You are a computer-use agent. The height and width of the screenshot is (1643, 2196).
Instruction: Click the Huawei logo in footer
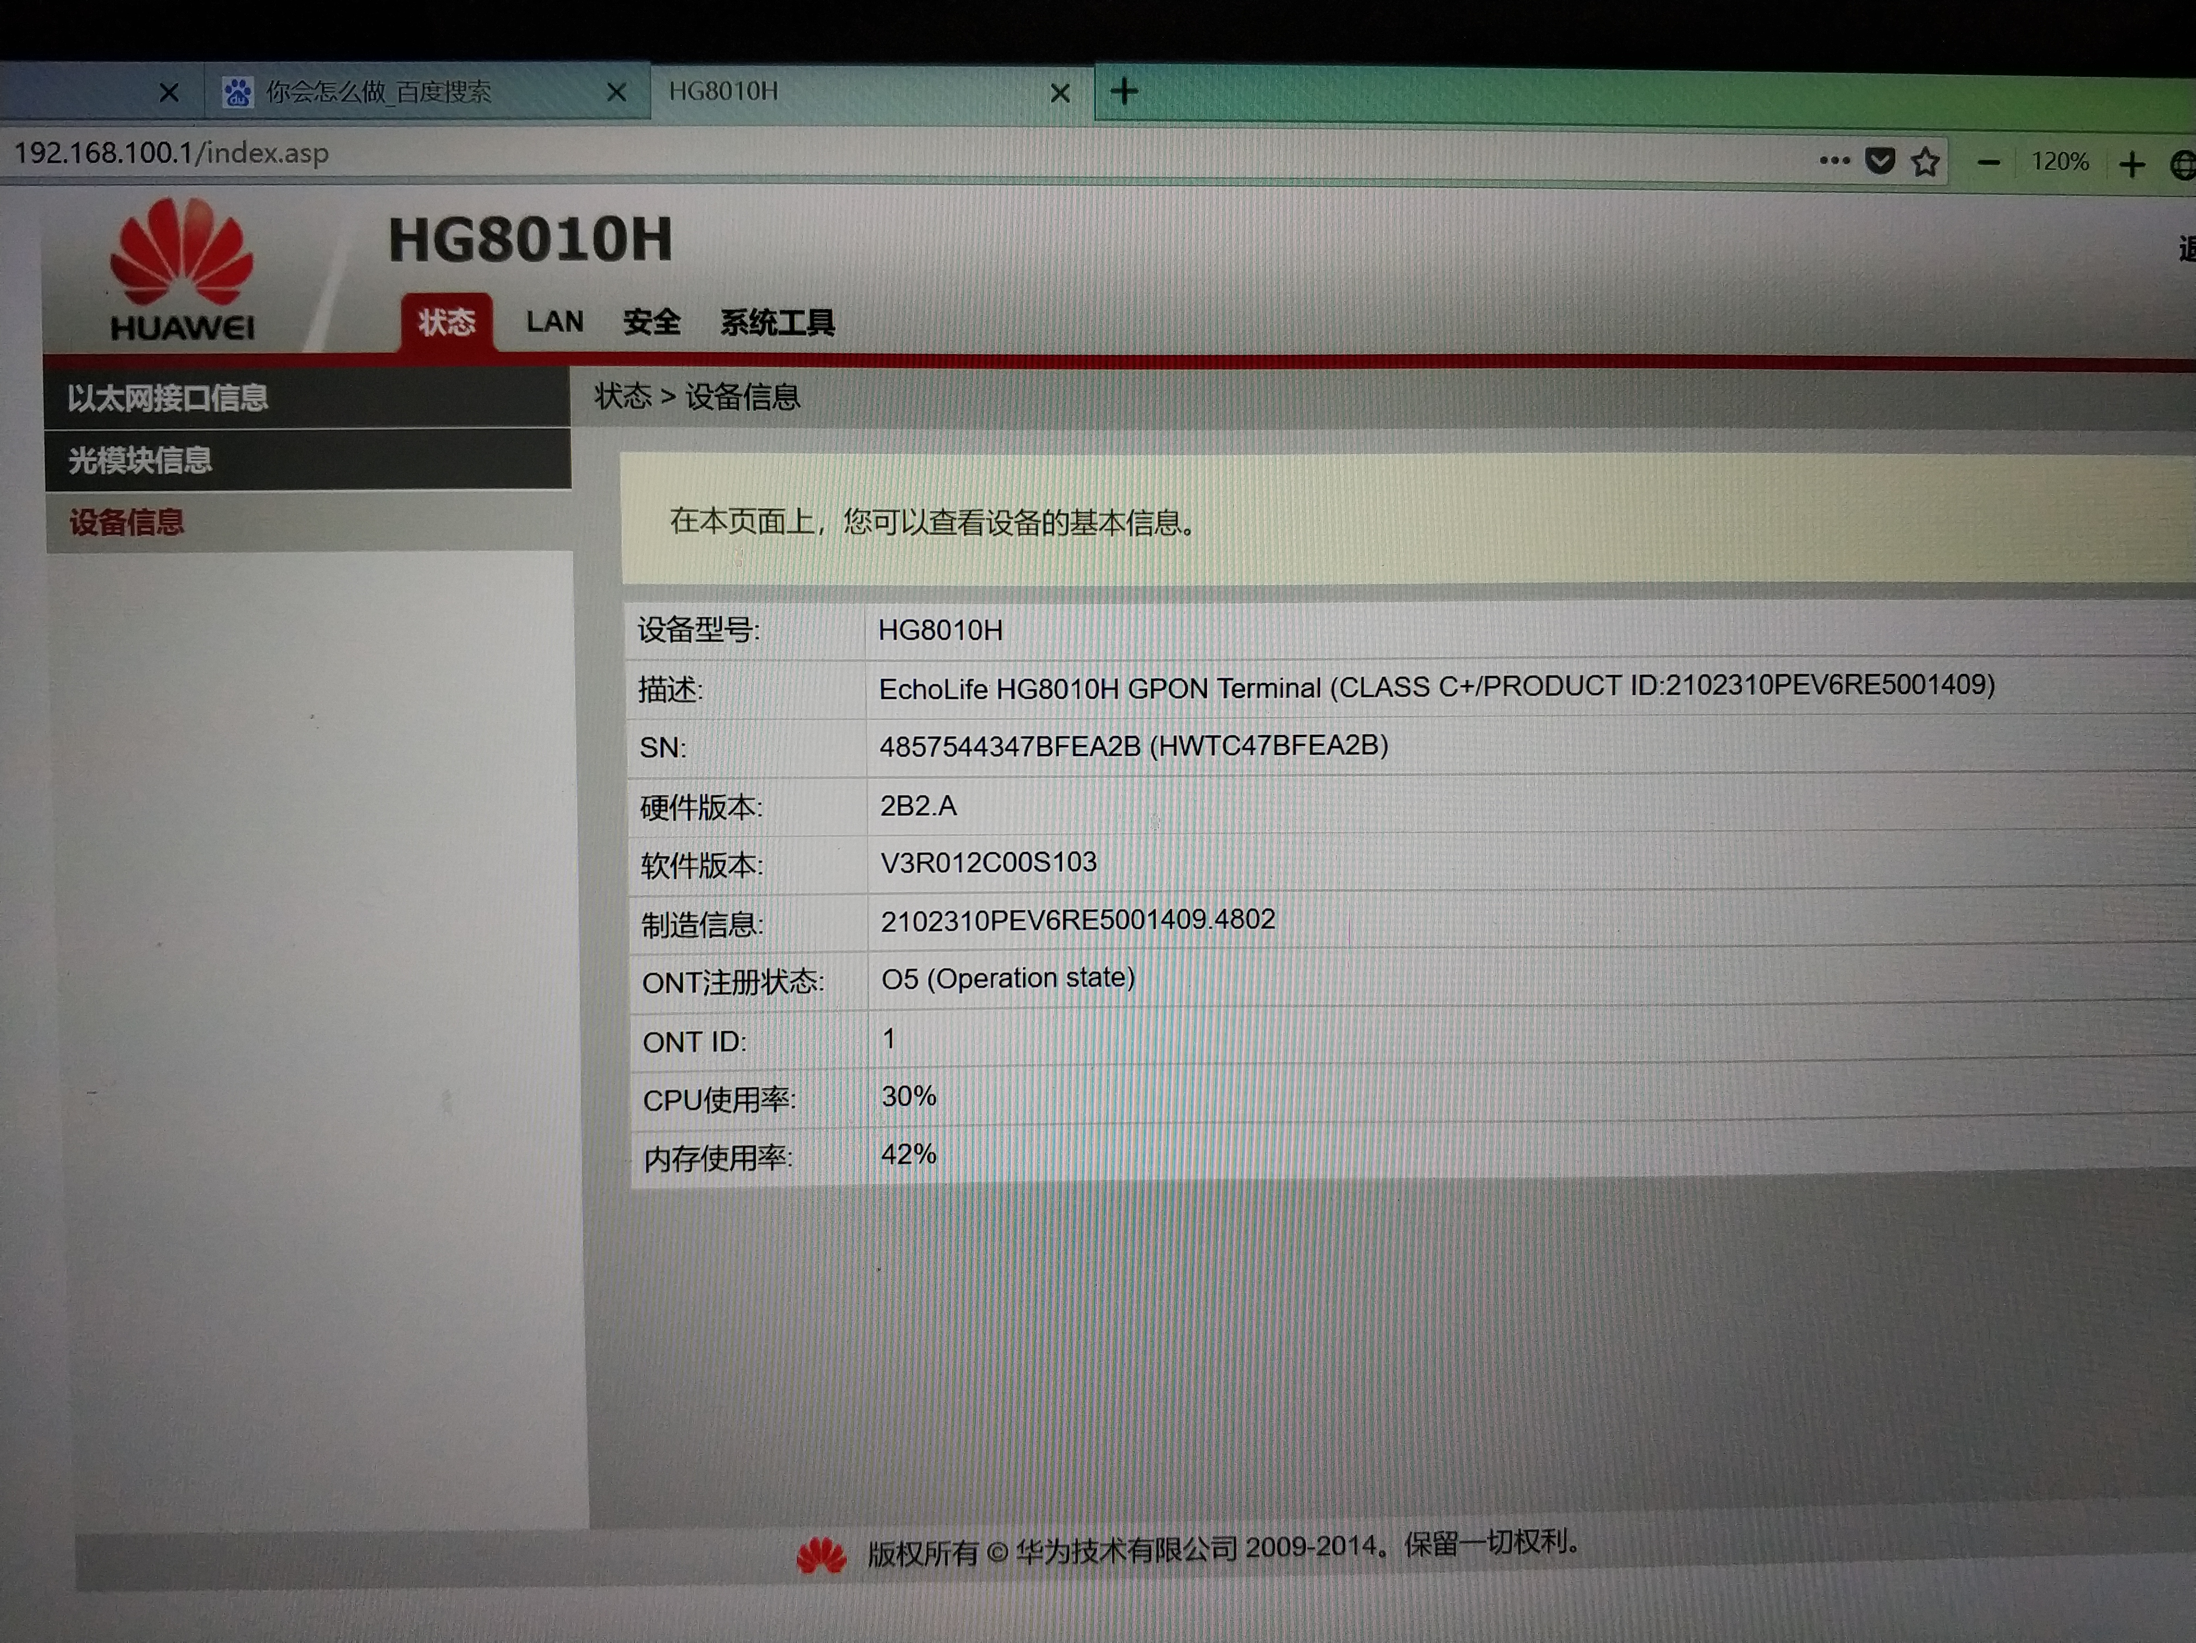(x=821, y=1555)
